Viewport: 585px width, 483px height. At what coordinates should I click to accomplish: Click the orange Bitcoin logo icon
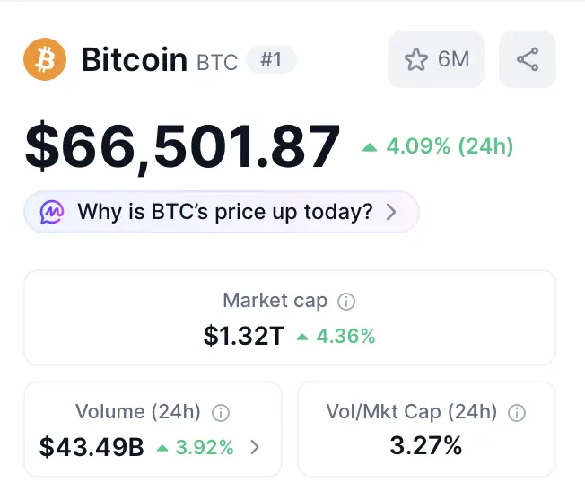[45, 59]
